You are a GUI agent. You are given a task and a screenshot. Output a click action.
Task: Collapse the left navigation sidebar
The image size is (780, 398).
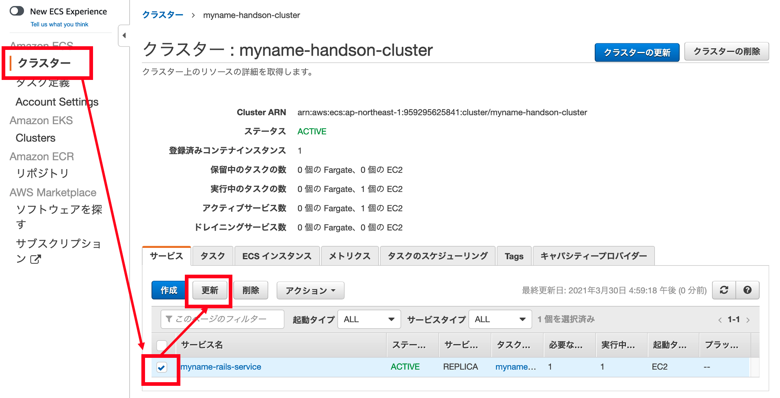point(124,36)
